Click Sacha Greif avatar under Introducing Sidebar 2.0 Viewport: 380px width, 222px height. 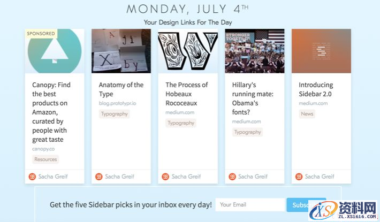pyautogui.click(x=299, y=177)
